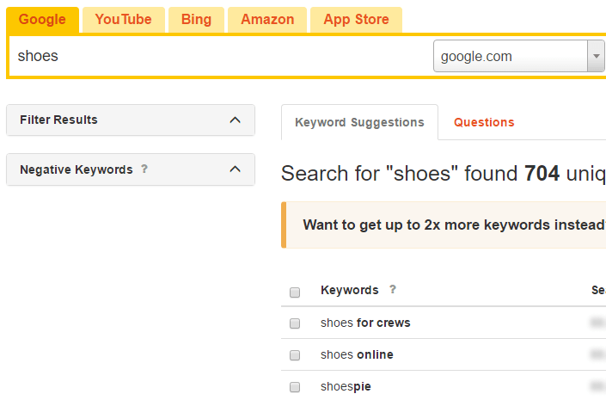Viewport: 606px width, 400px height.
Task: Select the Keyword Suggestions tab
Action: pos(359,122)
